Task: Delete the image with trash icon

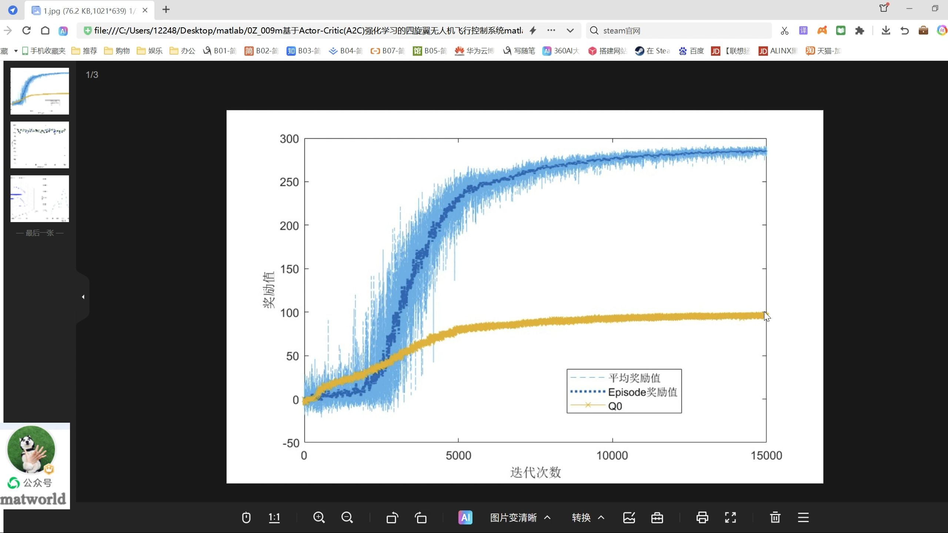Action: [x=775, y=517]
